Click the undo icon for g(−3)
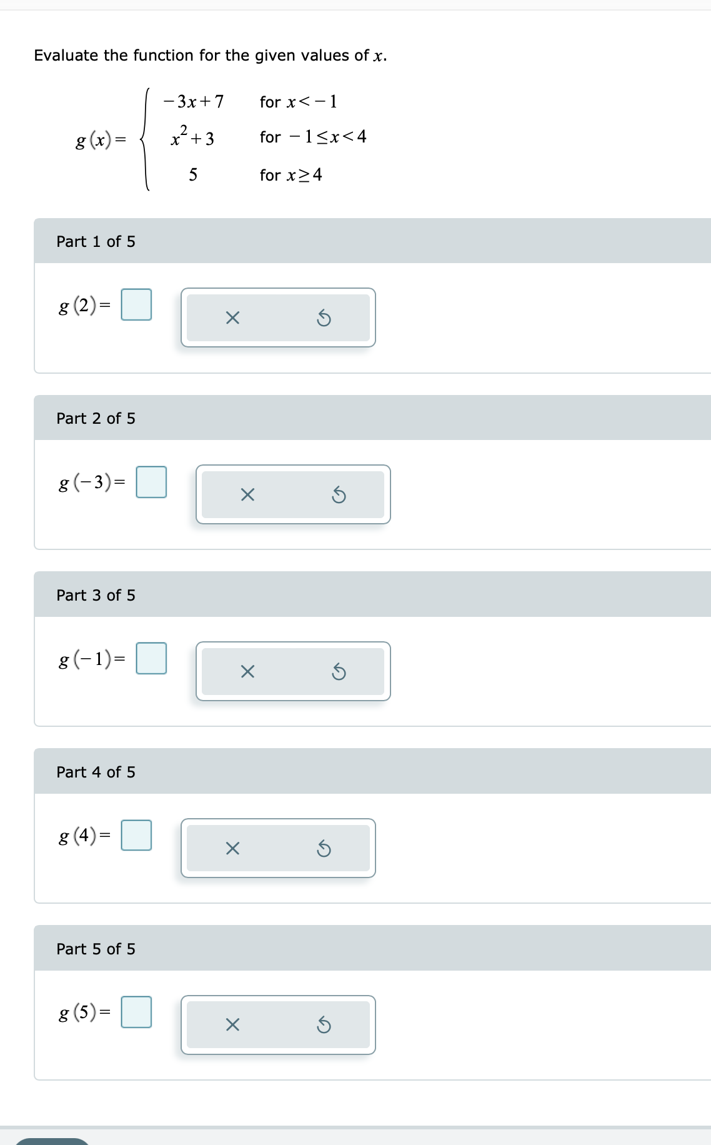Image resolution: width=711 pixels, height=1145 pixels. point(339,495)
